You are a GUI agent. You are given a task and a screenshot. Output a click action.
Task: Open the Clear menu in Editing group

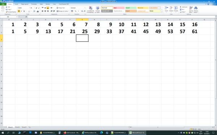[183, 12]
